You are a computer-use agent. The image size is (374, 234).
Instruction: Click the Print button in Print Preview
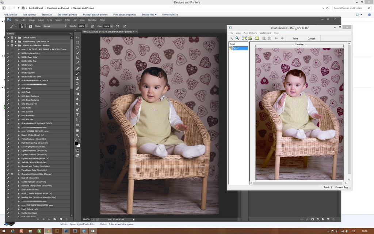pos(295,38)
